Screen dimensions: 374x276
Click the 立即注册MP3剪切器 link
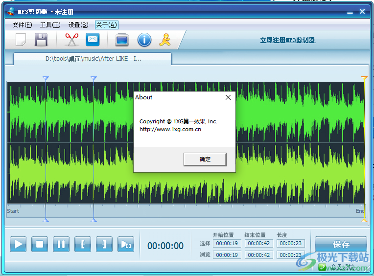288,40
